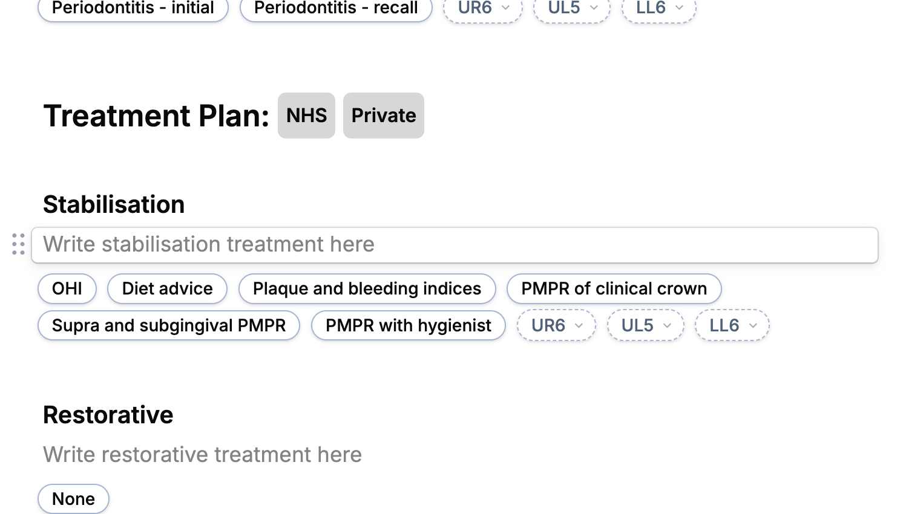Viewport: 903px width, 514px height.
Task: Select None under Restorative
Action: (x=73, y=499)
